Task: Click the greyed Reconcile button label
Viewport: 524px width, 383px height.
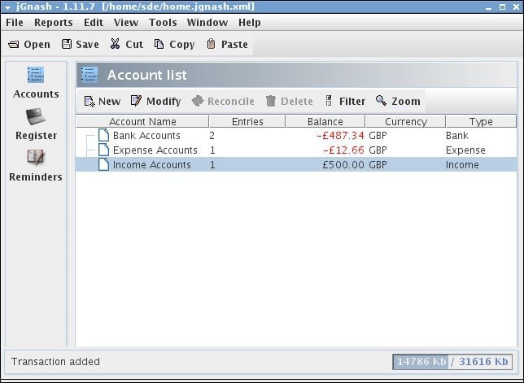Action: tap(231, 101)
